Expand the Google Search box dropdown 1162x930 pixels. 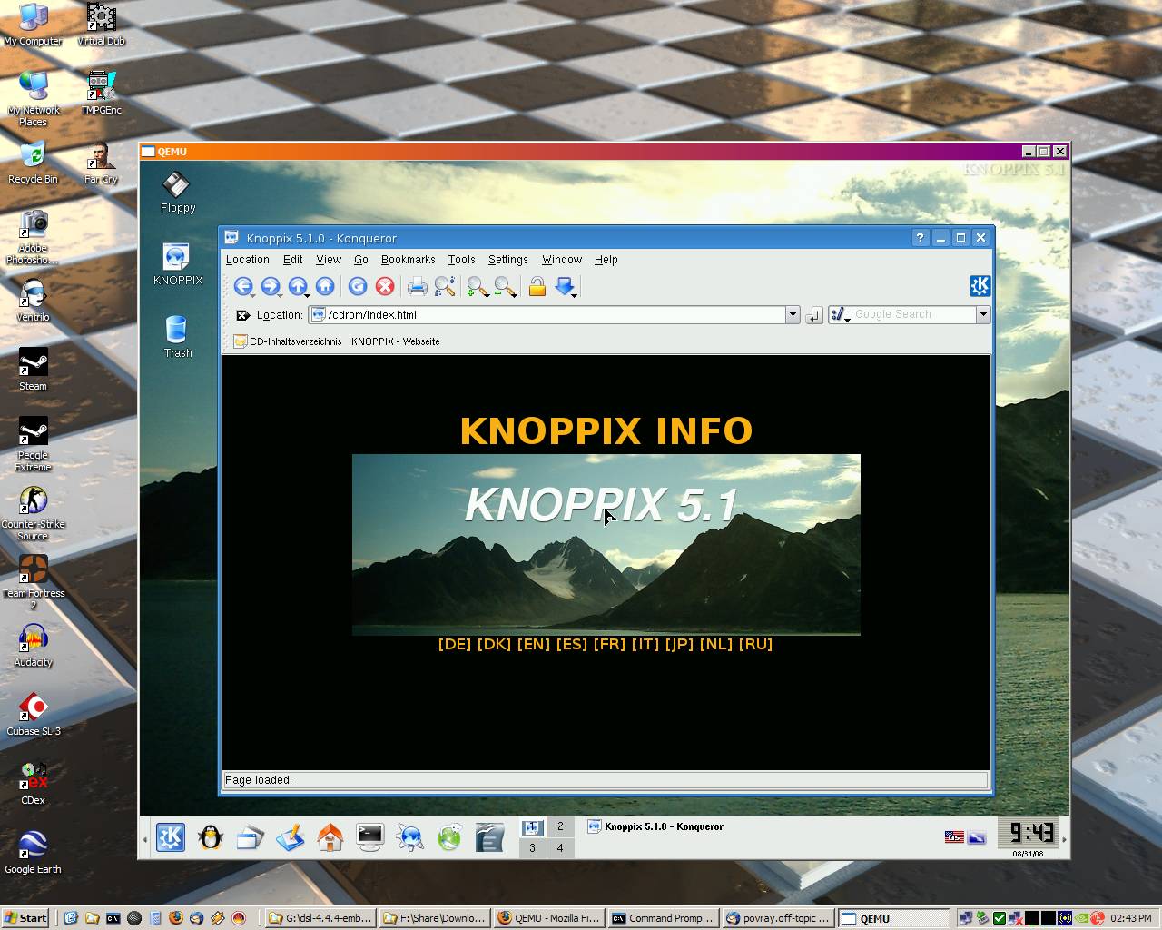tap(982, 314)
